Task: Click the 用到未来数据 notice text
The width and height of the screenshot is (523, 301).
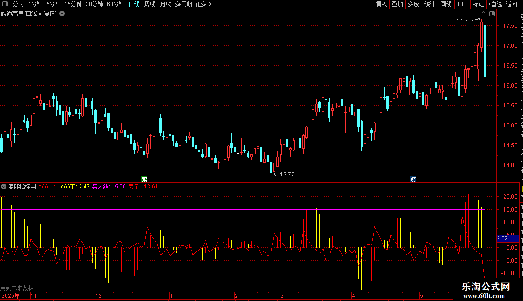Action: pyautogui.click(x=17, y=288)
